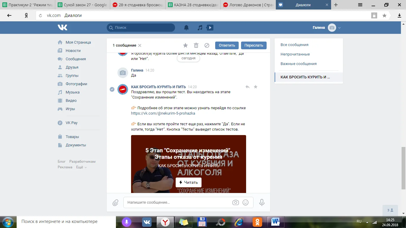This screenshot has width=406, height=228.
Task: Click the "Переслать" button
Action: pos(254,45)
